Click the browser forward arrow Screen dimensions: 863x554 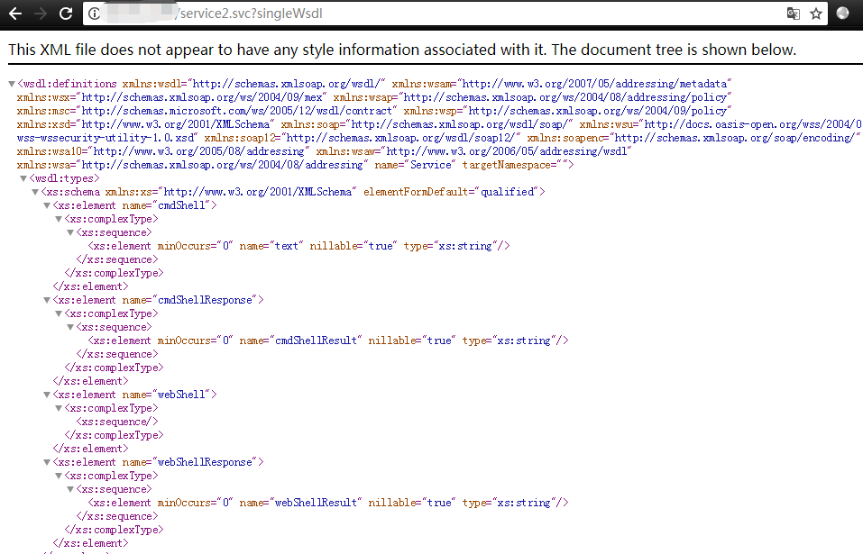click(40, 14)
